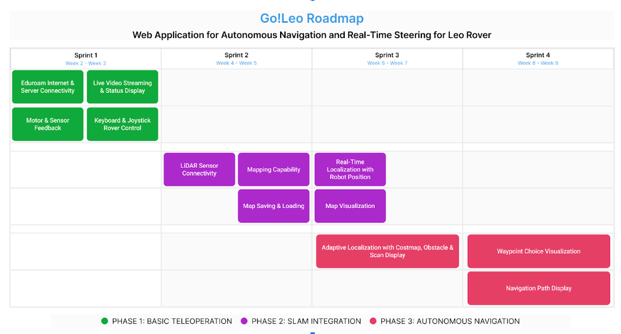
Task: Click the purple Phase 2 legend dot
Action: (244, 322)
